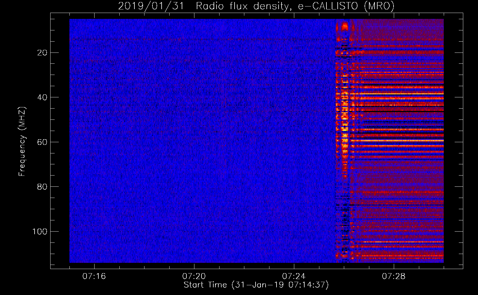The width and height of the screenshot is (478, 295).
Task: Click the 'e-CALLISTO (MRO)' text in title
Action: 346,6
